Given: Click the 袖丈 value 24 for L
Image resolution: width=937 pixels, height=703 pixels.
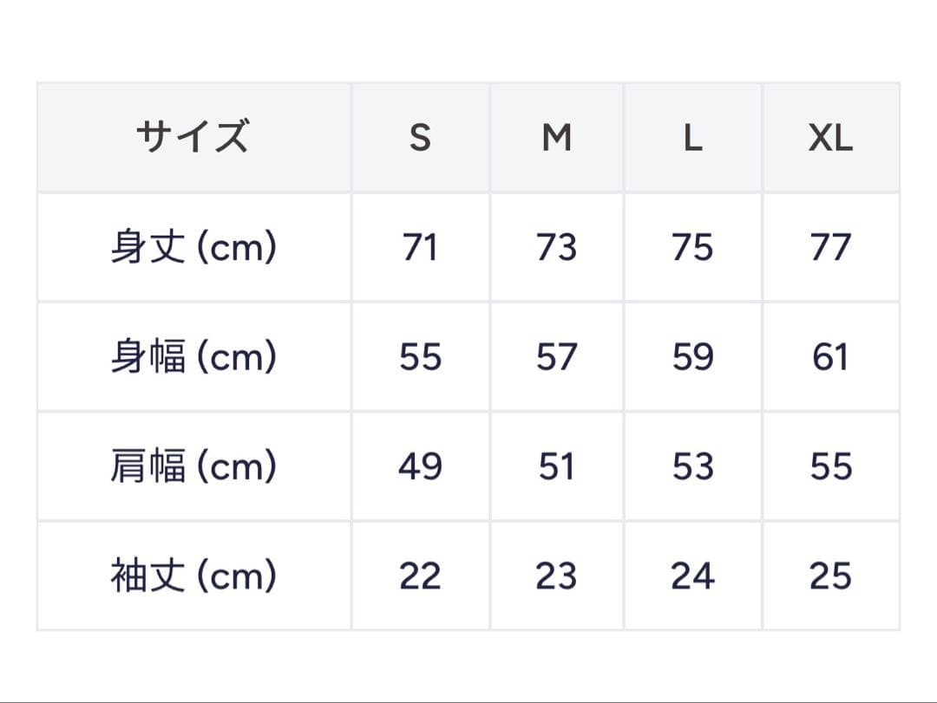Looking at the screenshot, I should click(692, 576).
